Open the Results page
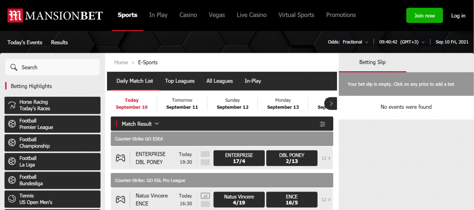The width and height of the screenshot is (474, 210). pyautogui.click(x=59, y=42)
